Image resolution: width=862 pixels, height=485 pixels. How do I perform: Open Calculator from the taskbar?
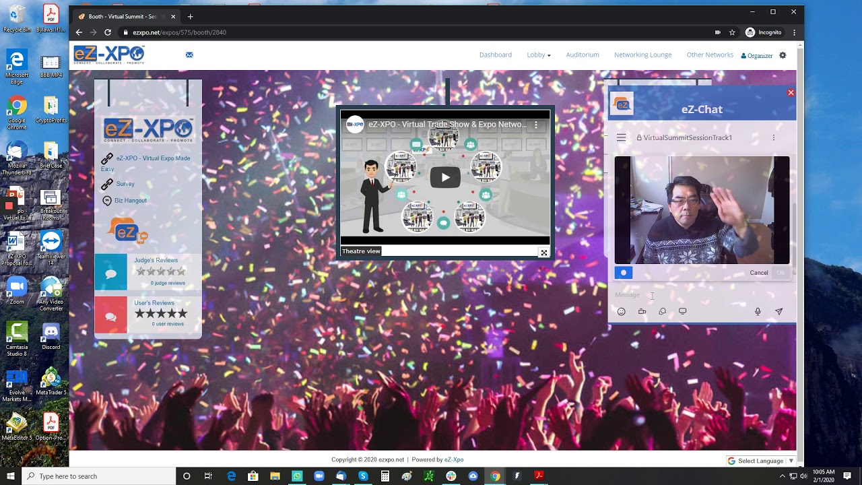(385, 476)
